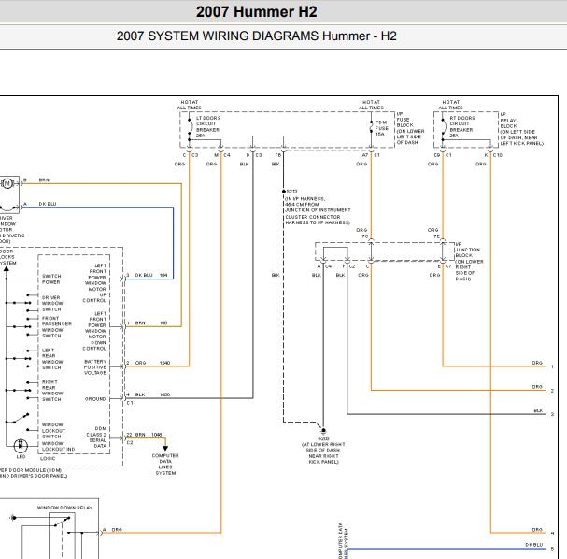
Task: Click the 'F C2' junction block connector label
Action: pyautogui.click(x=349, y=266)
